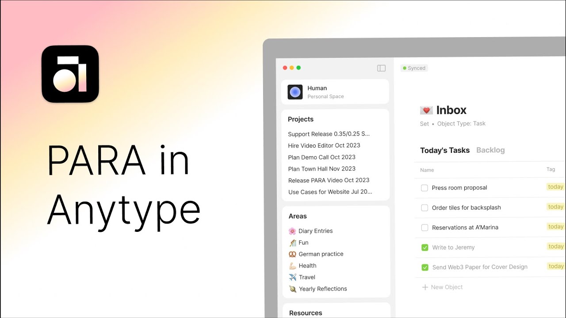566x318 pixels.
Task: Click today tag on Reservations at A'Marina
Action: [x=556, y=227]
